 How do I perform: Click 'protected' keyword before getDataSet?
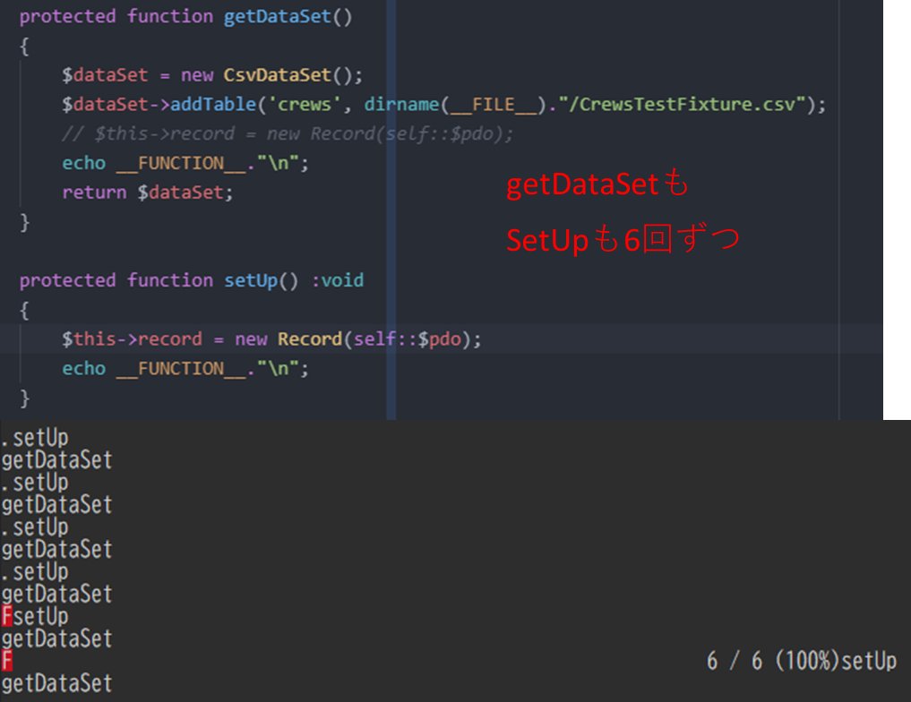[x=67, y=16]
